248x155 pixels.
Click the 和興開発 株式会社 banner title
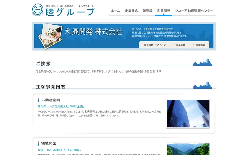pos(94,32)
